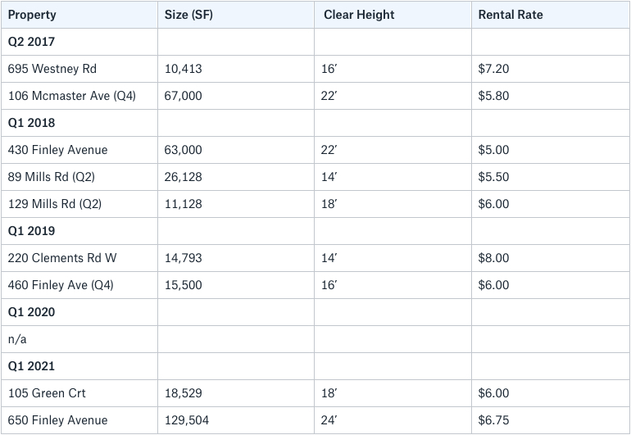Click the Property column header

point(79,15)
